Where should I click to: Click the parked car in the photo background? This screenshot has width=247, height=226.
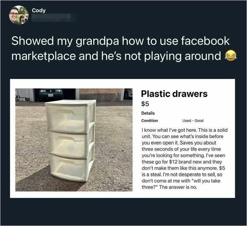(51, 94)
